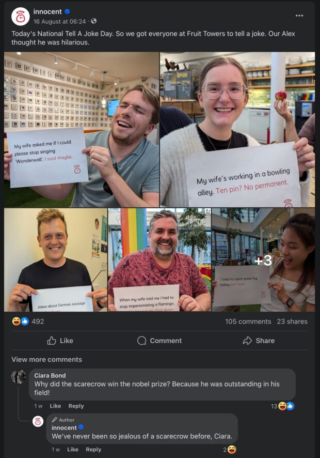Click the thumbs-up Like icon under the post
Screen dimensions: 320x458
pos(52,341)
